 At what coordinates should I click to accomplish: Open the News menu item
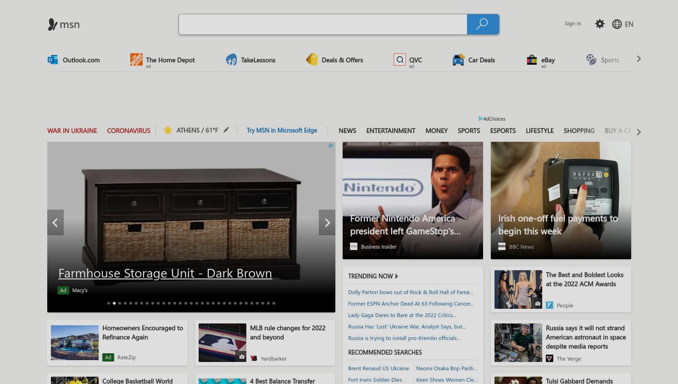347,131
